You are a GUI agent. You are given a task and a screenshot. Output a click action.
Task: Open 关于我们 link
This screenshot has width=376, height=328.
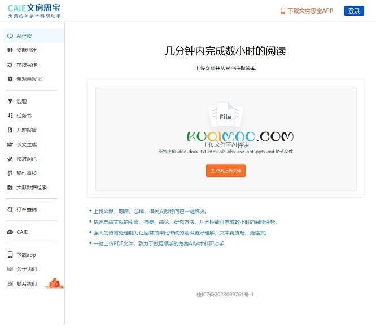pyautogui.click(x=27, y=269)
